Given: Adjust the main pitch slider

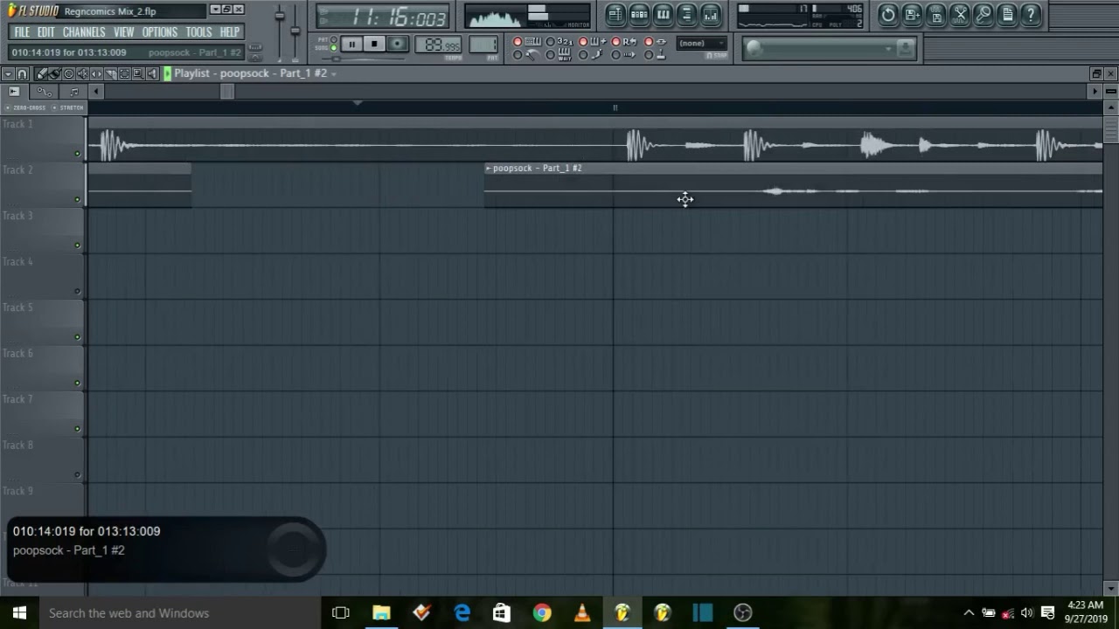Looking at the screenshot, I should pyautogui.click(x=295, y=31).
